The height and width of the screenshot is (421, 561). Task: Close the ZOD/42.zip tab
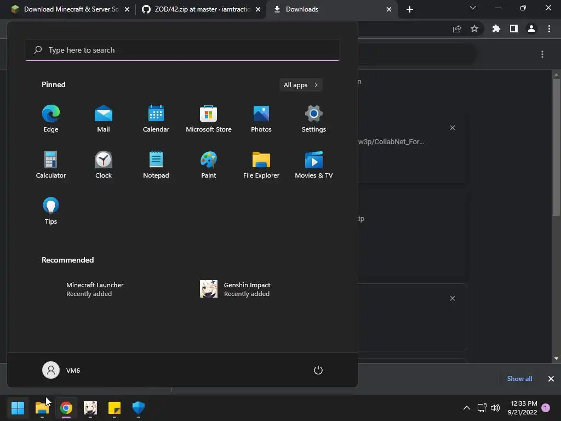pos(258,9)
